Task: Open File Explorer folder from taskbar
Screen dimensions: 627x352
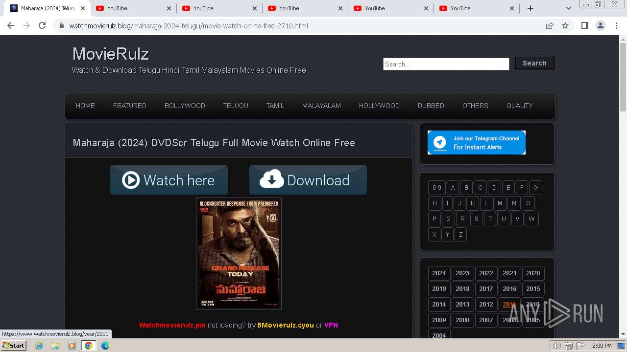Action: pyautogui.click(x=55, y=346)
